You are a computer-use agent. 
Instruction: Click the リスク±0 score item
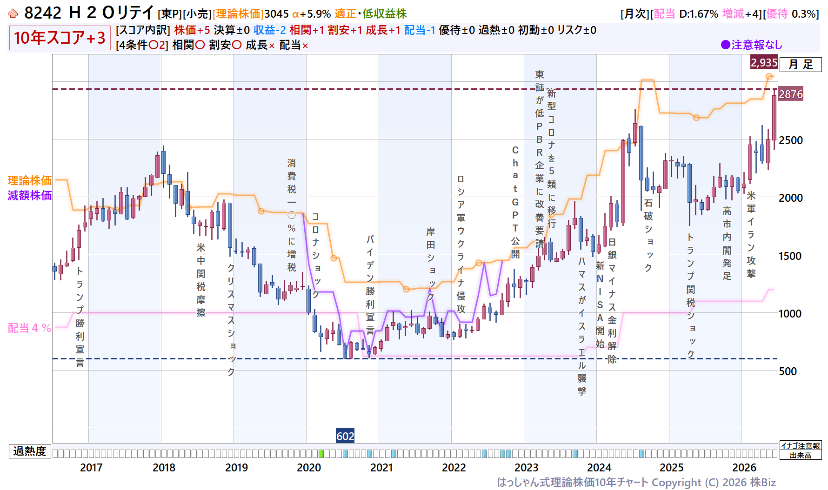(577, 30)
